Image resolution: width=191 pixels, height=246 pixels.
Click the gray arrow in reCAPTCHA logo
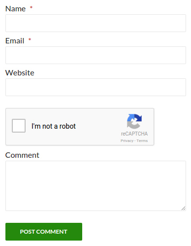133,125
